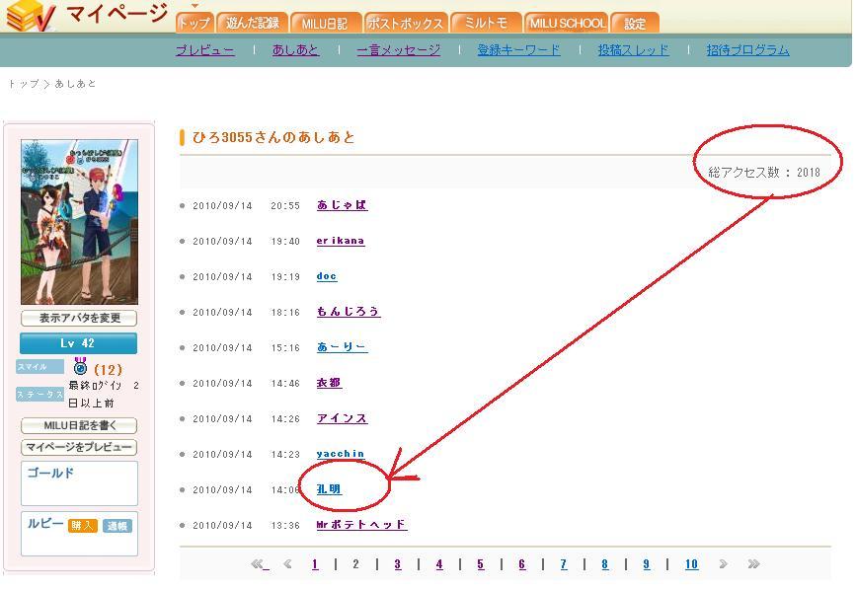856x590 pixels.
Task: Click the My Page logo icon
Action: click(30, 16)
